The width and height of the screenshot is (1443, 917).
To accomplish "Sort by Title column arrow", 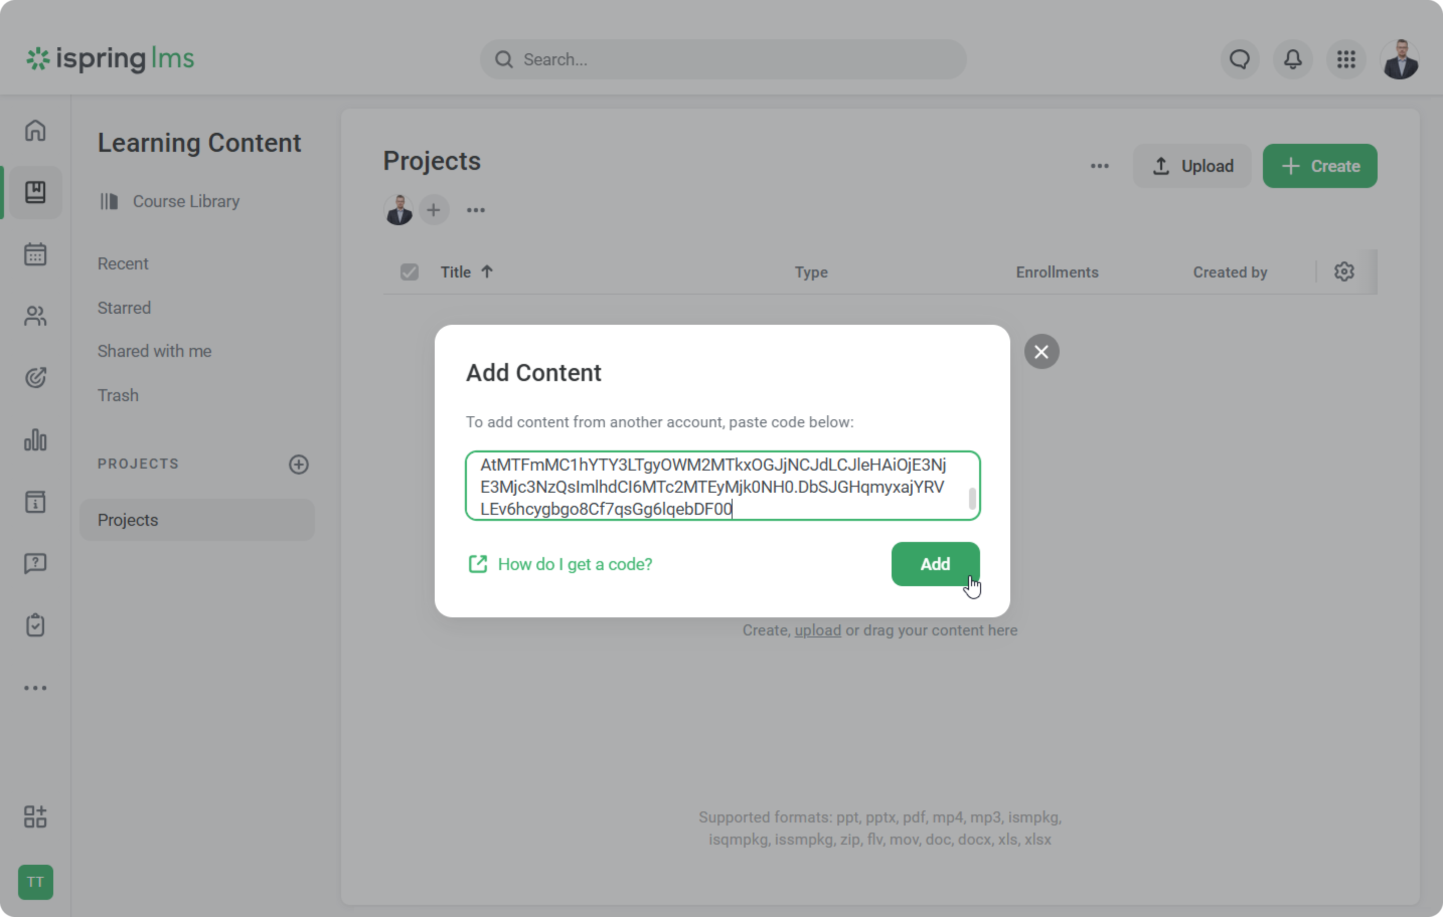I will [x=487, y=272].
